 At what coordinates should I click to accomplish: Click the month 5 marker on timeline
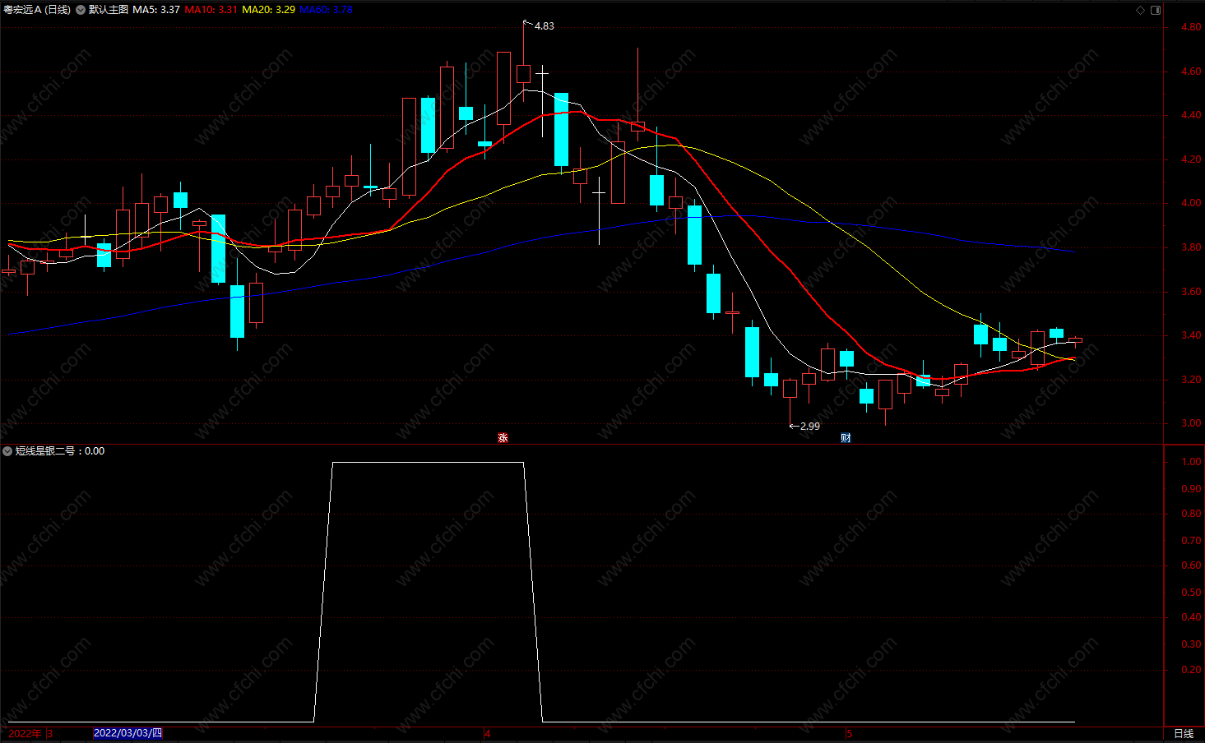(850, 733)
